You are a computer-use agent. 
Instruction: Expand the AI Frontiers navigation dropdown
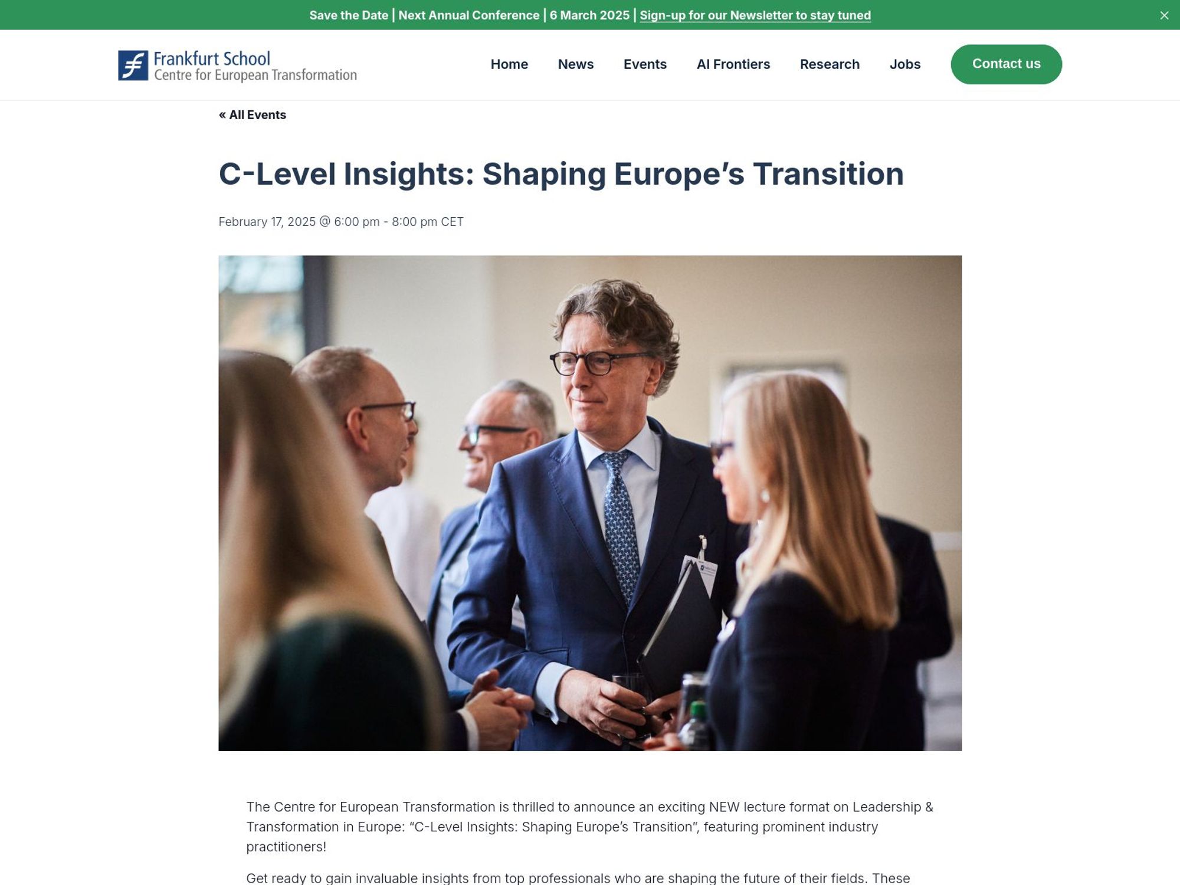[x=732, y=63]
